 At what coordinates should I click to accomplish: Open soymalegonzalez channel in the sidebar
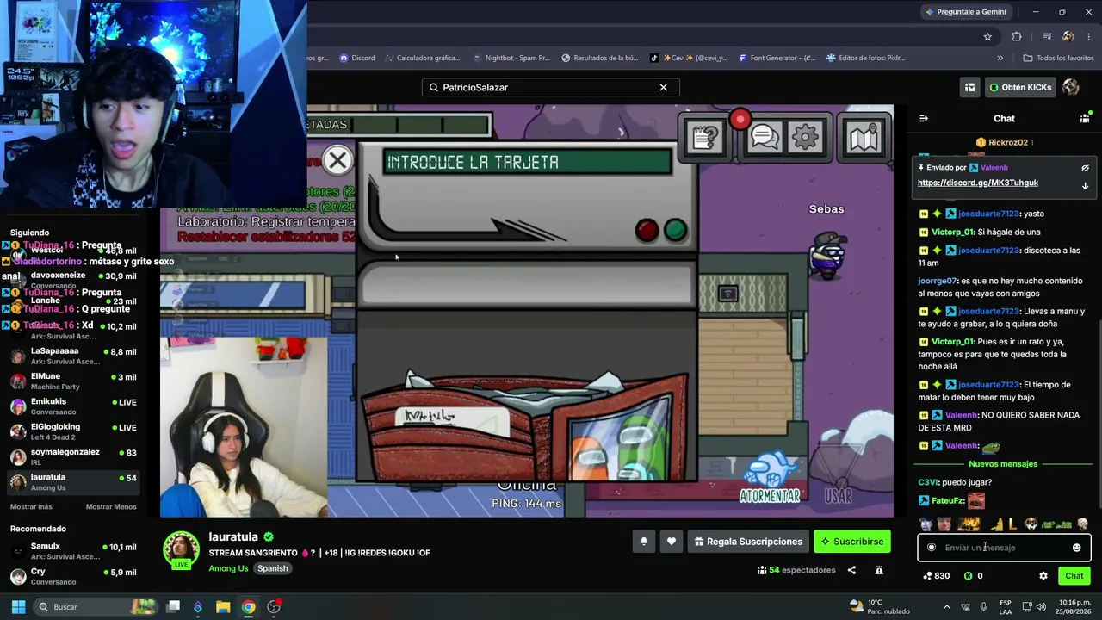72,457
